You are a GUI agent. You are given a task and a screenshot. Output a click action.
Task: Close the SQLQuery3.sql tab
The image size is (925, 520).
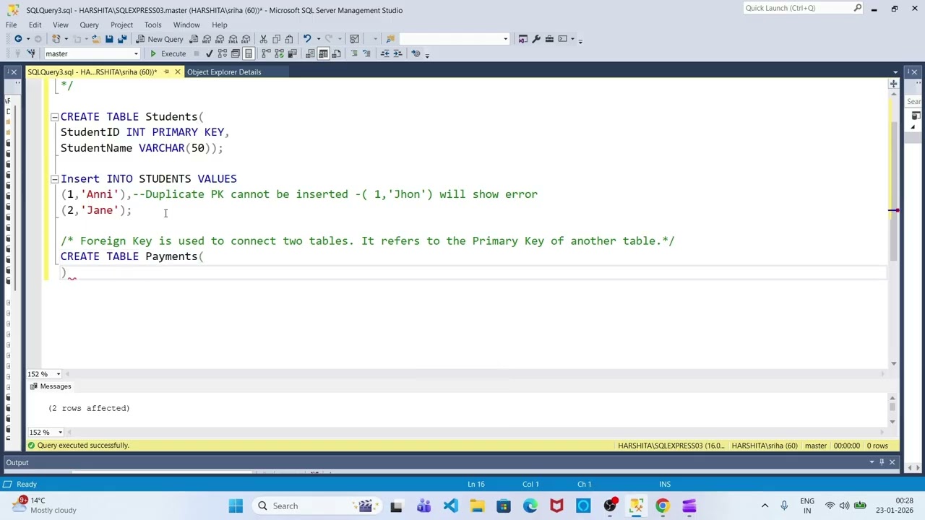177,72
